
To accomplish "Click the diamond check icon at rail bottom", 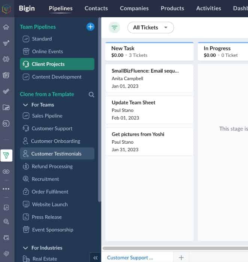I will pos(6,253).
